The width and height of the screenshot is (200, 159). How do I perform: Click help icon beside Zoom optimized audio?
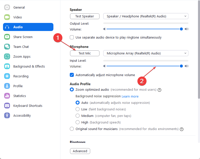click(159, 90)
